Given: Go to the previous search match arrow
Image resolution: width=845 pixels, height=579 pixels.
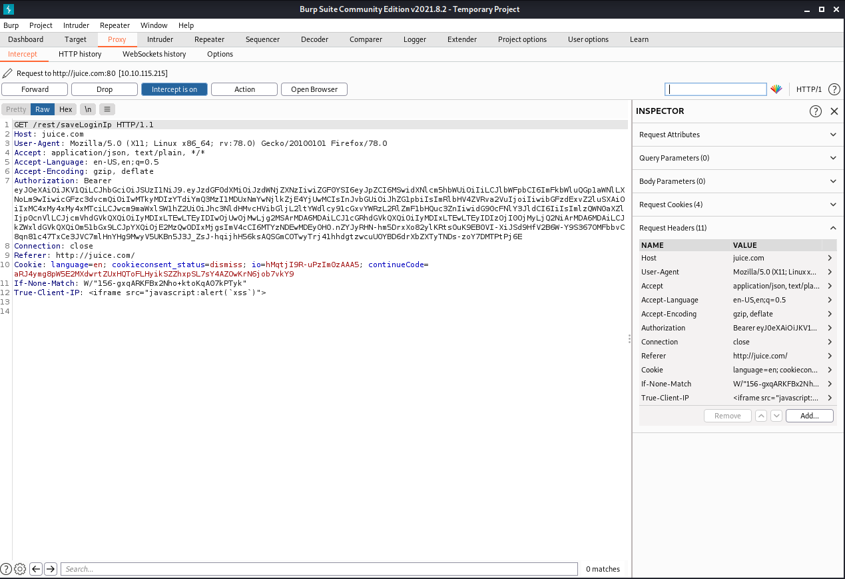Looking at the screenshot, I should 36,569.
